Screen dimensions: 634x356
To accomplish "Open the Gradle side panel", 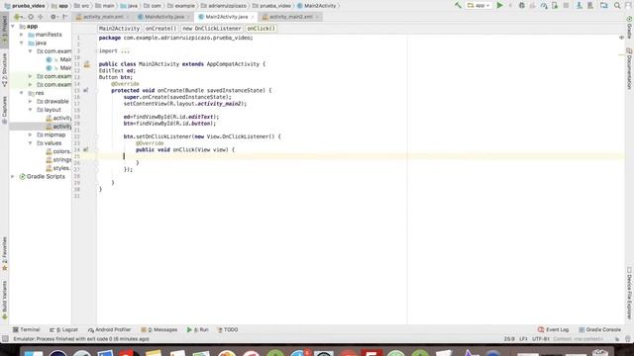I will pyautogui.click(x=629, y=28).
